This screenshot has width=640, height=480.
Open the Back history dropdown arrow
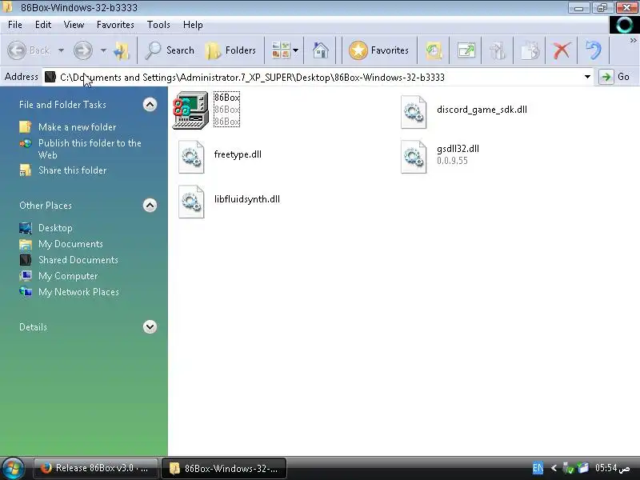tap(61, 50)
